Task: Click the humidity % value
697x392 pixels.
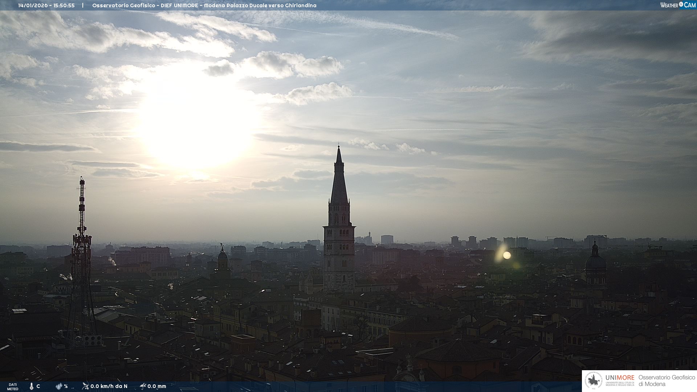Action: (66, 386)
